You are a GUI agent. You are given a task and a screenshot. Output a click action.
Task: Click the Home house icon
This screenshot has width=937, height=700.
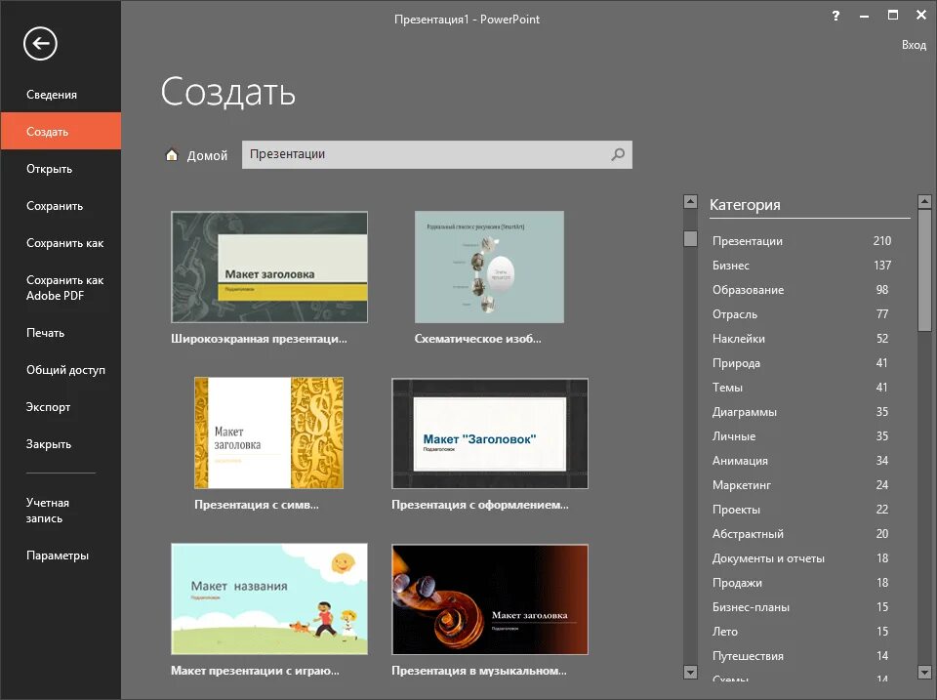click(172, 155)
